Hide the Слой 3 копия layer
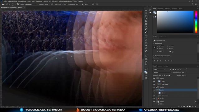 point(154,96)
